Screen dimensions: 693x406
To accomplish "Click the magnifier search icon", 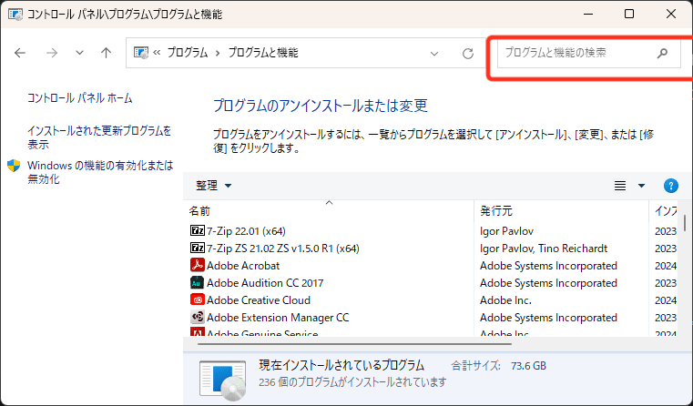I will point(662,53).
